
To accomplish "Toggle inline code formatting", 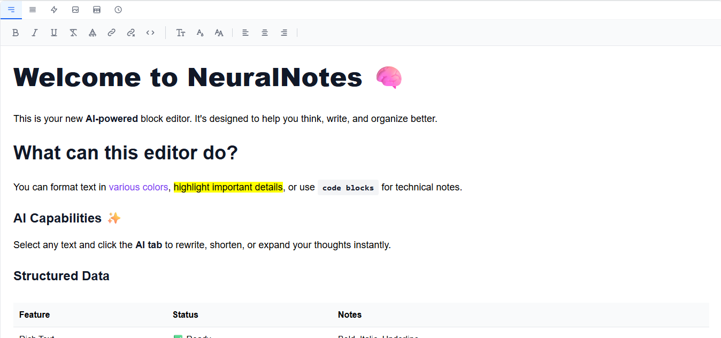I will pyautogui.click(x=150, y=33).
